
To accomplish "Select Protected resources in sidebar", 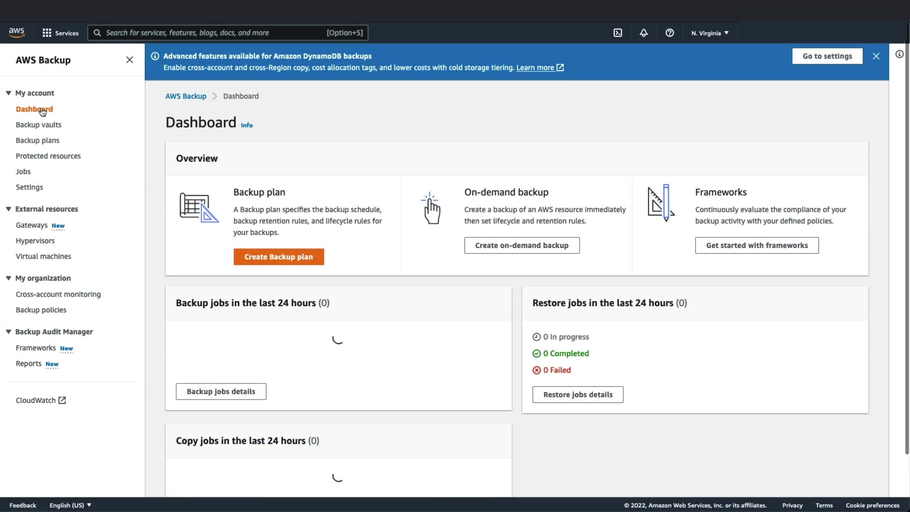I will pyautogui.click(x=48, y=156).
